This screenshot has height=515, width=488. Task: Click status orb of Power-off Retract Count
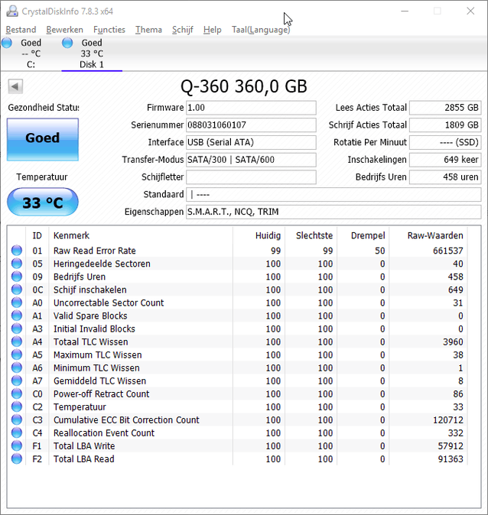(17, 394)
